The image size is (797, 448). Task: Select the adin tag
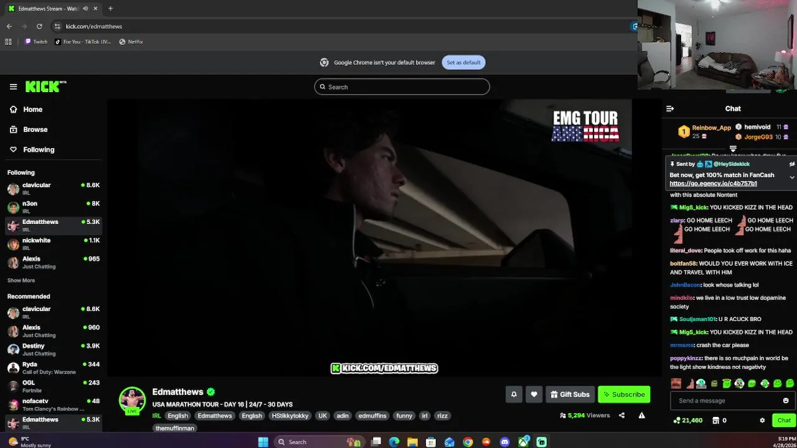tap(342, 416)
